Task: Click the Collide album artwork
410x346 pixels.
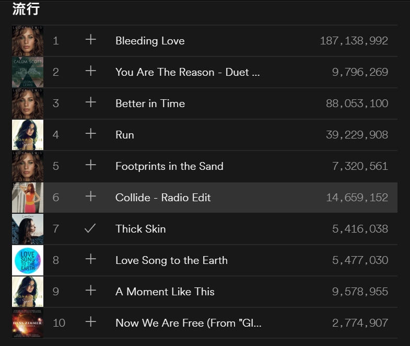Action: click(x=28, y=198)
